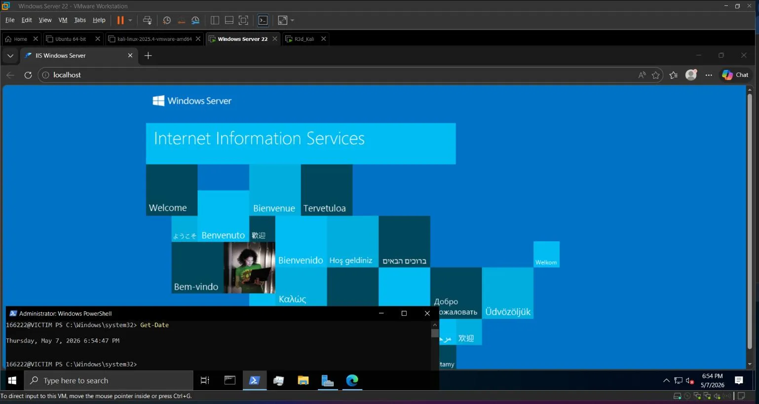The width and height of the screenshot is (759, 404).
Task: Open the power options dropdown beside pause
Action: click(130, 20)
